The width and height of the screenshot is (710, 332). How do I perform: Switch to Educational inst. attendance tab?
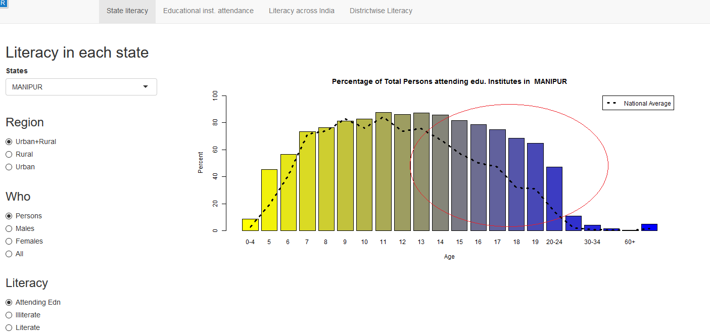(x=208, y=11)
